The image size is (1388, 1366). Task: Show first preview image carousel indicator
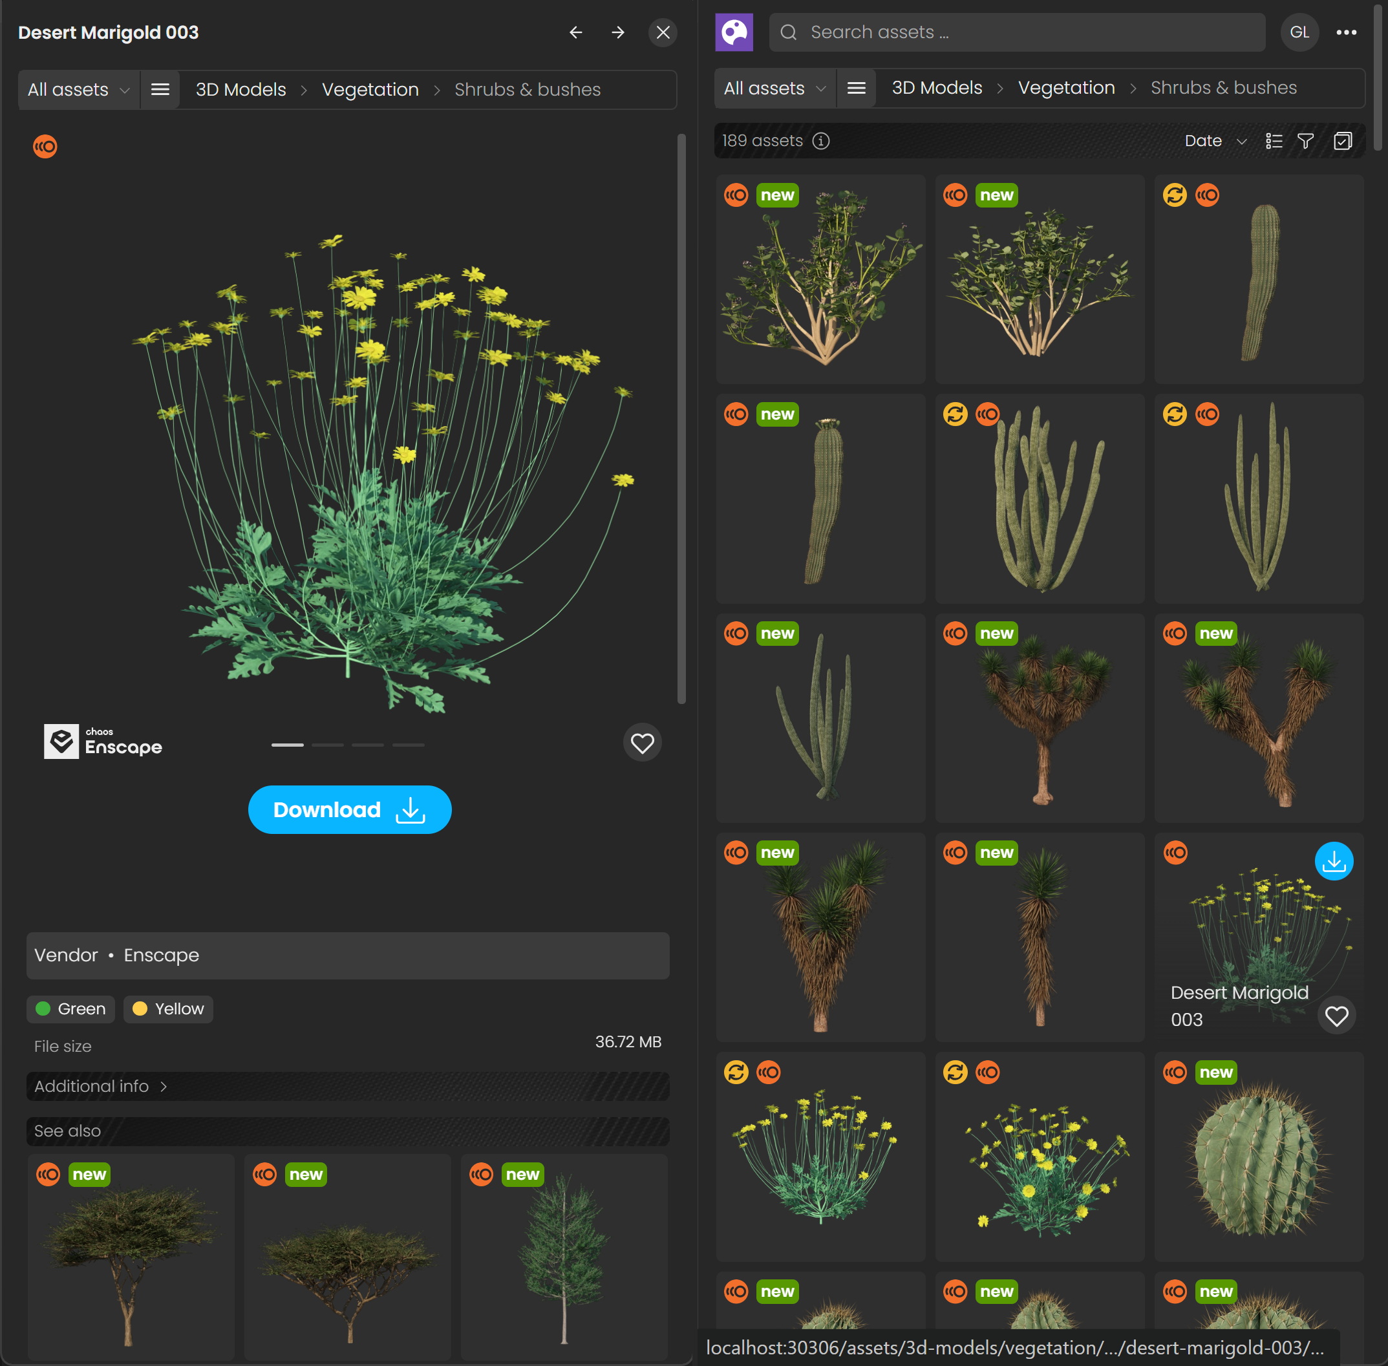(x=287, y=745)
